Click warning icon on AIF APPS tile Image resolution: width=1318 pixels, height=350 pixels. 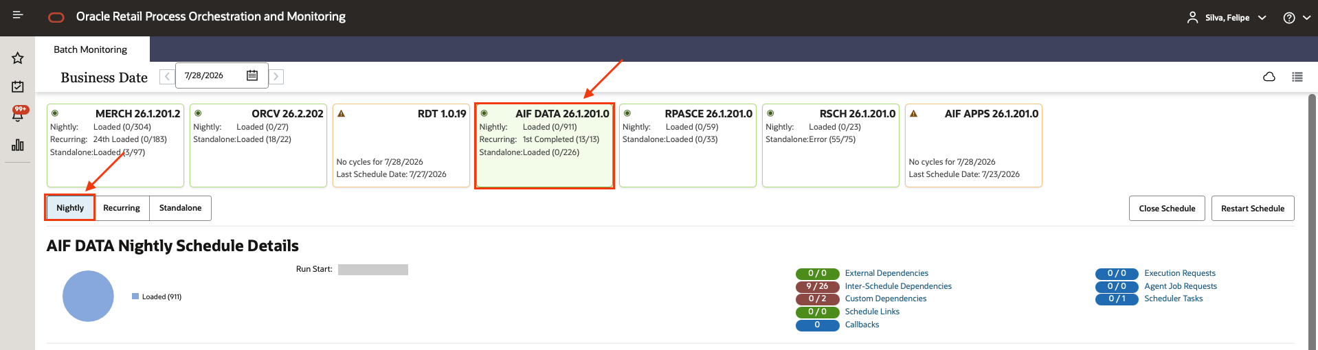pos(913,113)
